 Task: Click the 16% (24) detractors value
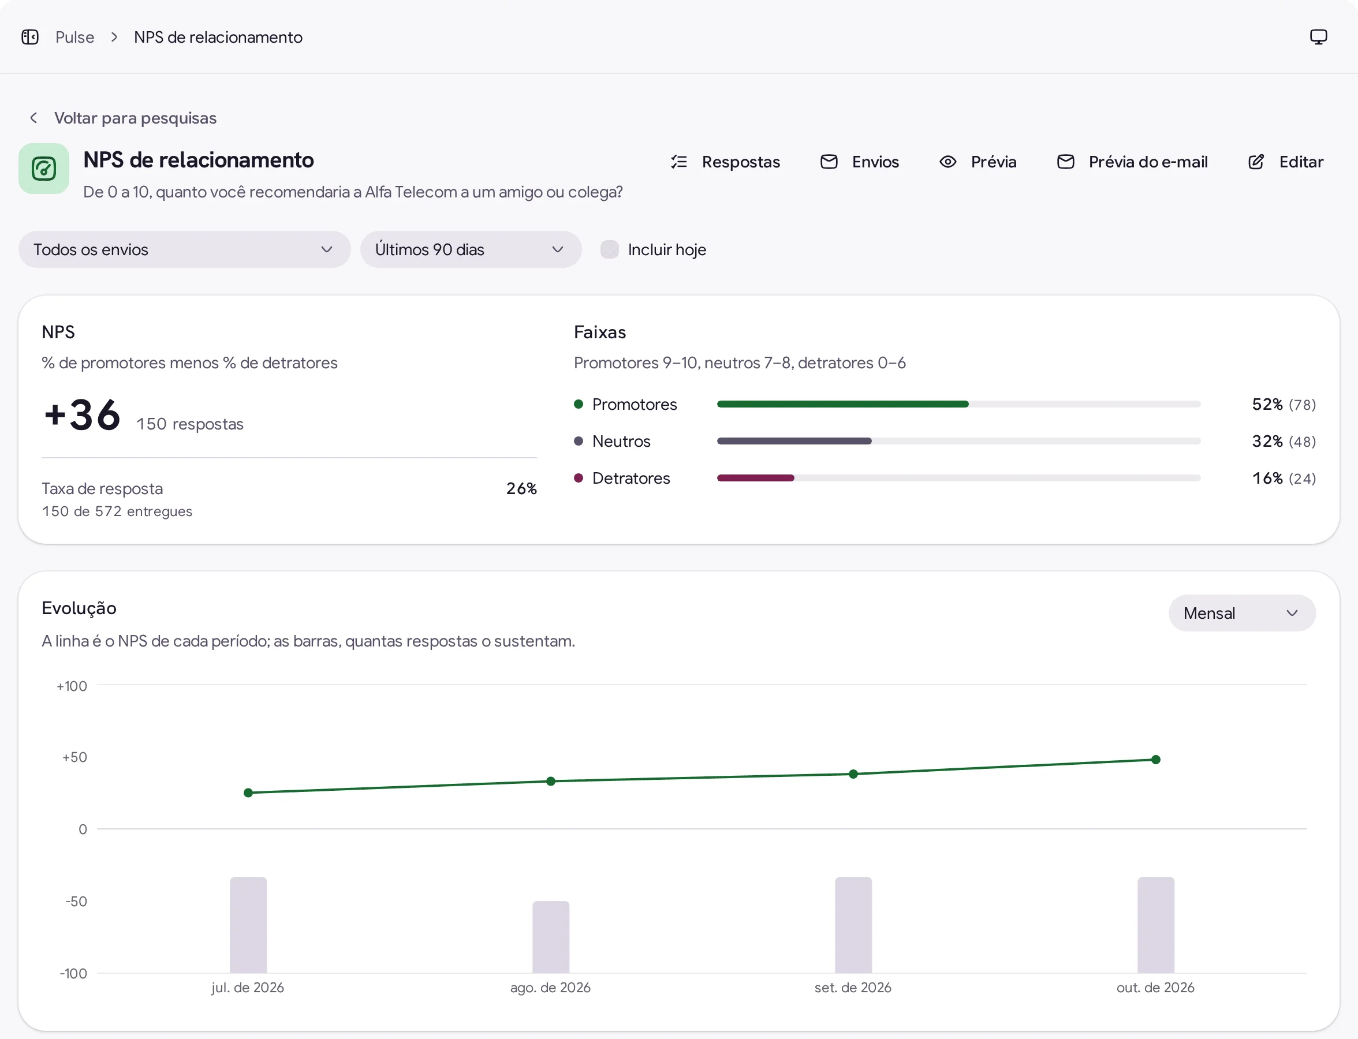tap(1284, 478)
